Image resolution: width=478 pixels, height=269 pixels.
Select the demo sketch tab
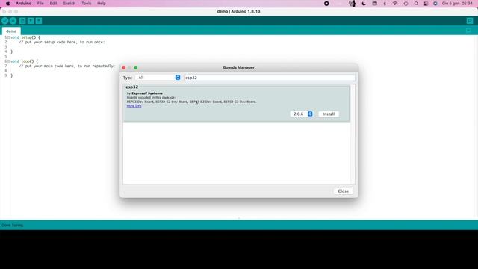11,31
